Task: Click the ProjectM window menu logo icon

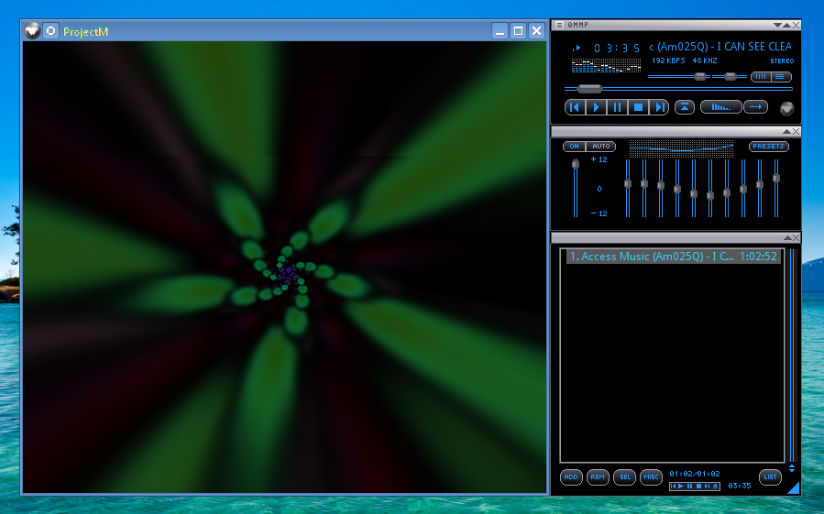Action: click(32, 31)
